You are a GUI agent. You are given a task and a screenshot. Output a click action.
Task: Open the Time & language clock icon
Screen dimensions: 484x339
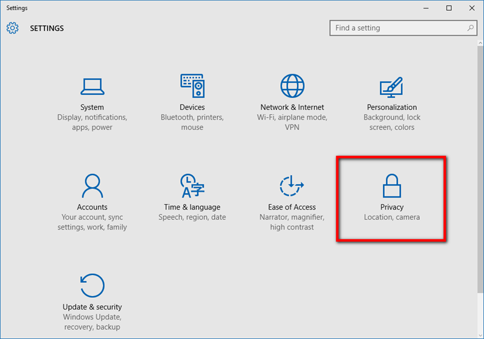pos(192,186)
